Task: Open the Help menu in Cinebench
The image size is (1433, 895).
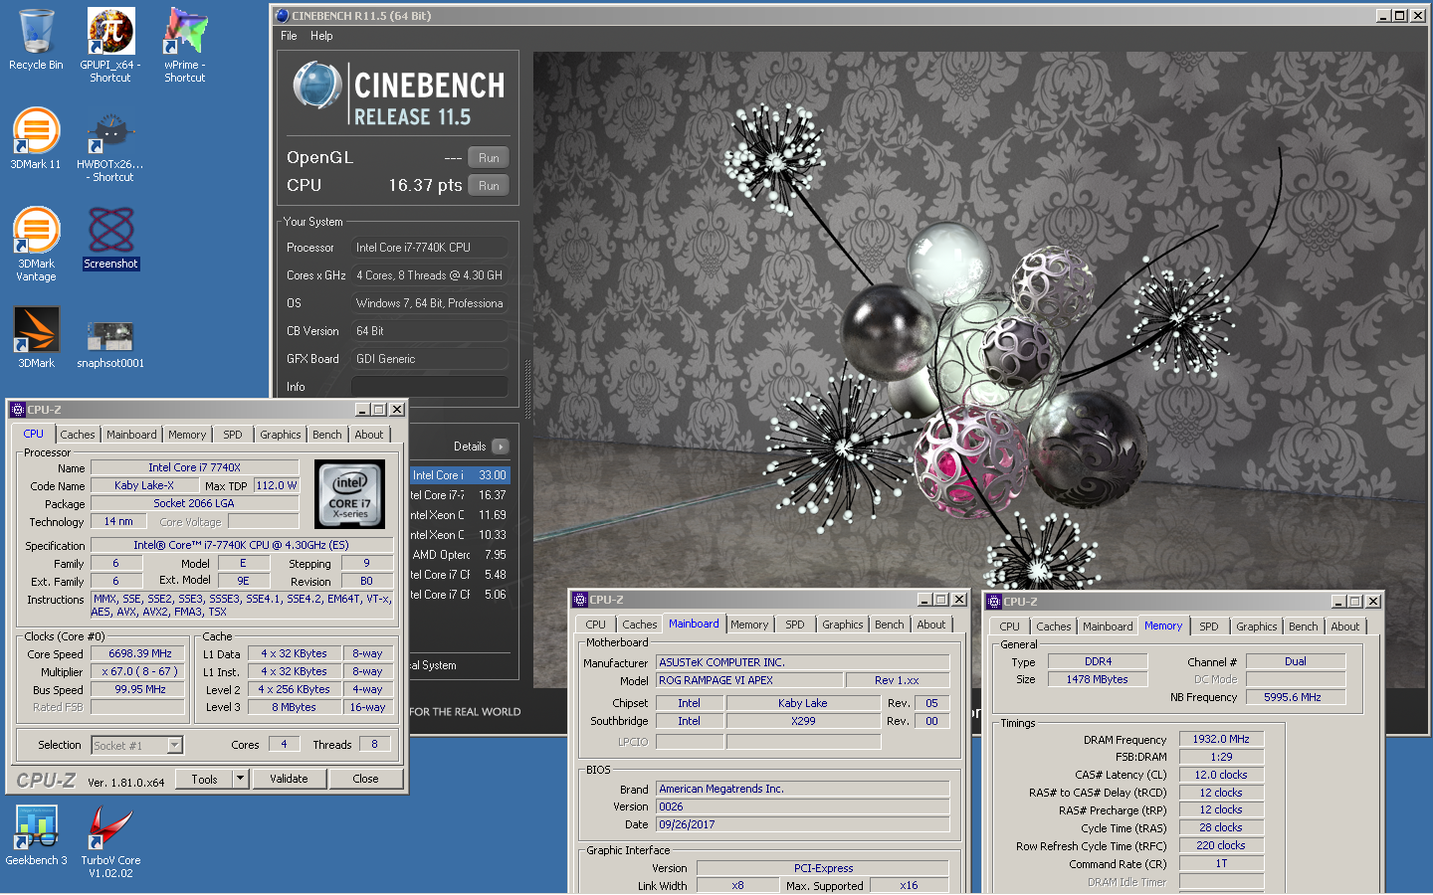Action: (321, 36)
